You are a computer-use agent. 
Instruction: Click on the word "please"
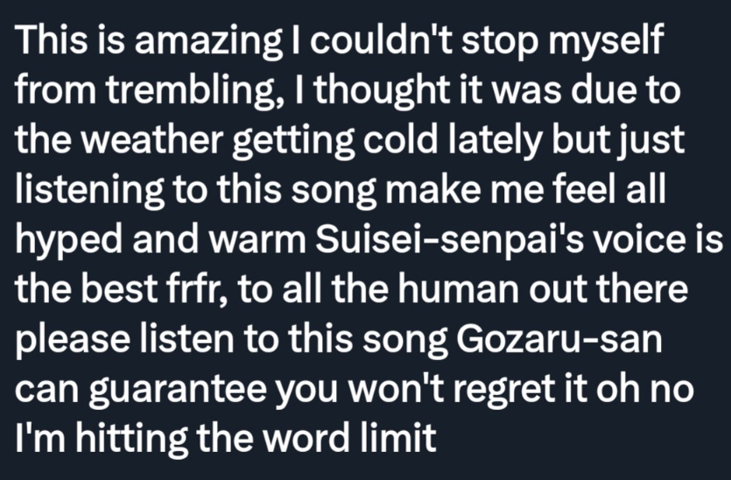tap(73, 341)
